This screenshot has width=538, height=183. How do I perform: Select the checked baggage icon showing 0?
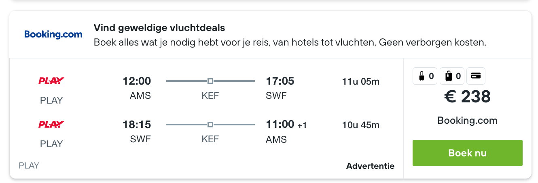click(x=452, y=76)
